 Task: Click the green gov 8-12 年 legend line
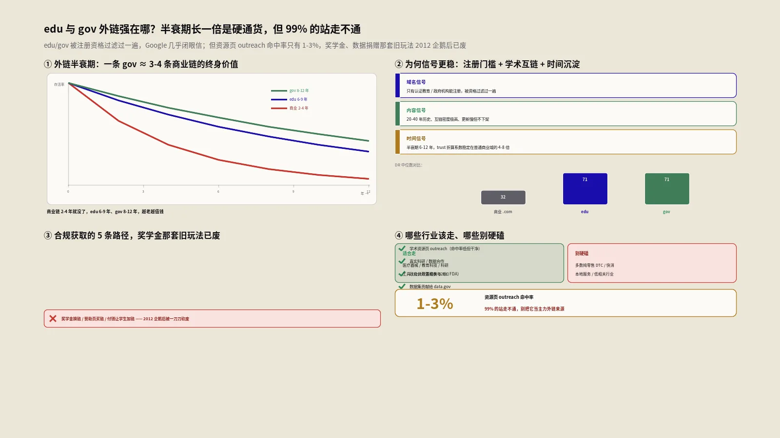click(x=279, y=91)
